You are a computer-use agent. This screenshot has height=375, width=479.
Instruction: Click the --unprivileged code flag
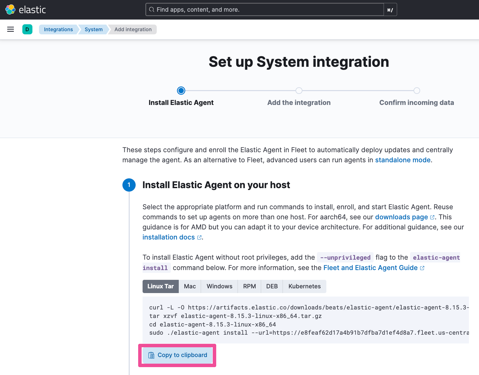point(345,257)
